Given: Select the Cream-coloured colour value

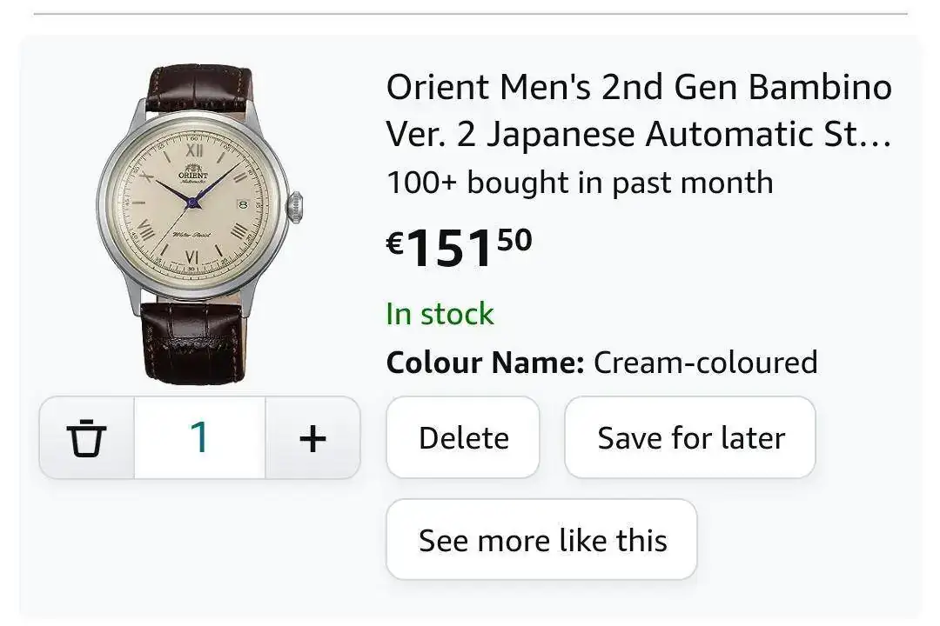Looking at the screenshot, I should click(x=706, y=363).
